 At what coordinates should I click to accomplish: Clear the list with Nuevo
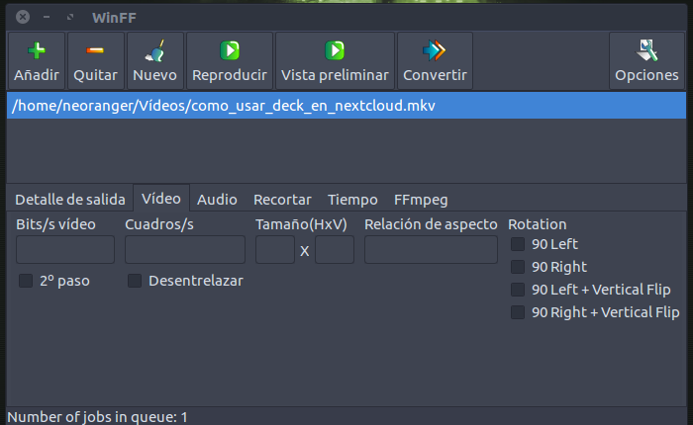154,61
